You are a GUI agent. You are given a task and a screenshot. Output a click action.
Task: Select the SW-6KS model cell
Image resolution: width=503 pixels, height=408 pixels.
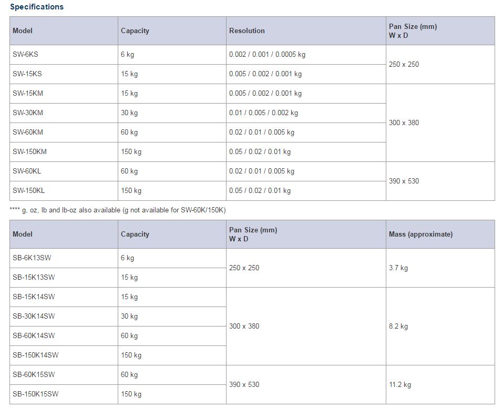64,55
